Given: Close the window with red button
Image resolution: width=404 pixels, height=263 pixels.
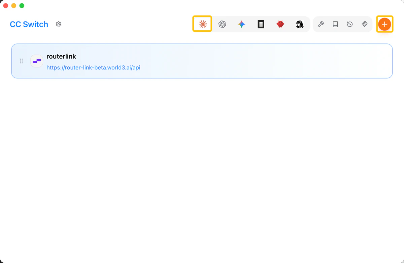Looking at the screenshot, I should tap(6, 6).
